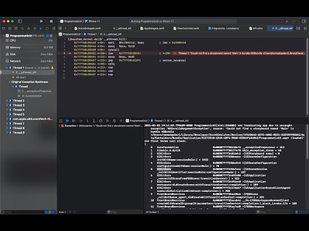Open the Memory gauge report
The image size is (309, 231).
29,47
